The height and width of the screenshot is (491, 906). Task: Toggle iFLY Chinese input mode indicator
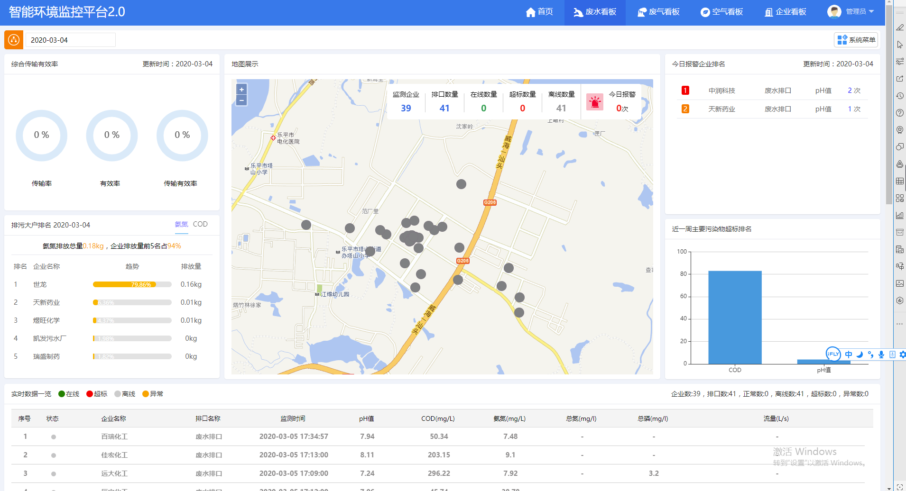pos(849,355)
